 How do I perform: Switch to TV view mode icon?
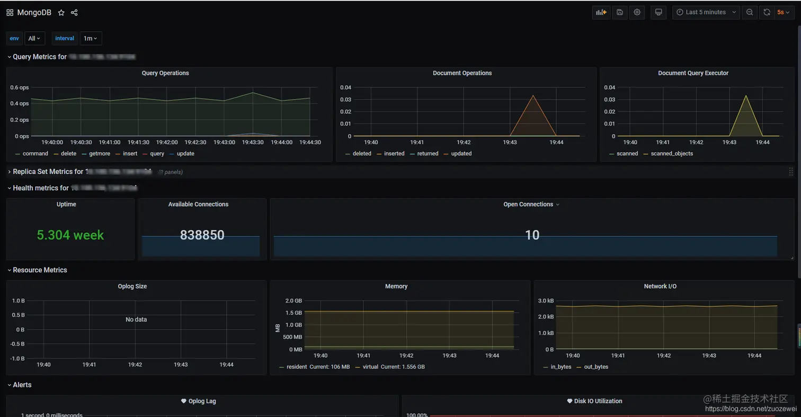(658, 12)
